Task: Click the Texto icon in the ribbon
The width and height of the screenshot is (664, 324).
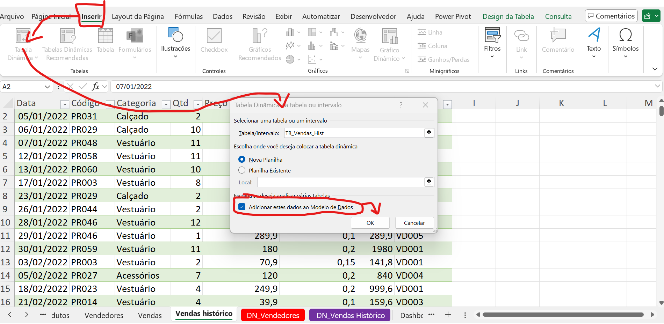Action: click(x=593, y=36)
